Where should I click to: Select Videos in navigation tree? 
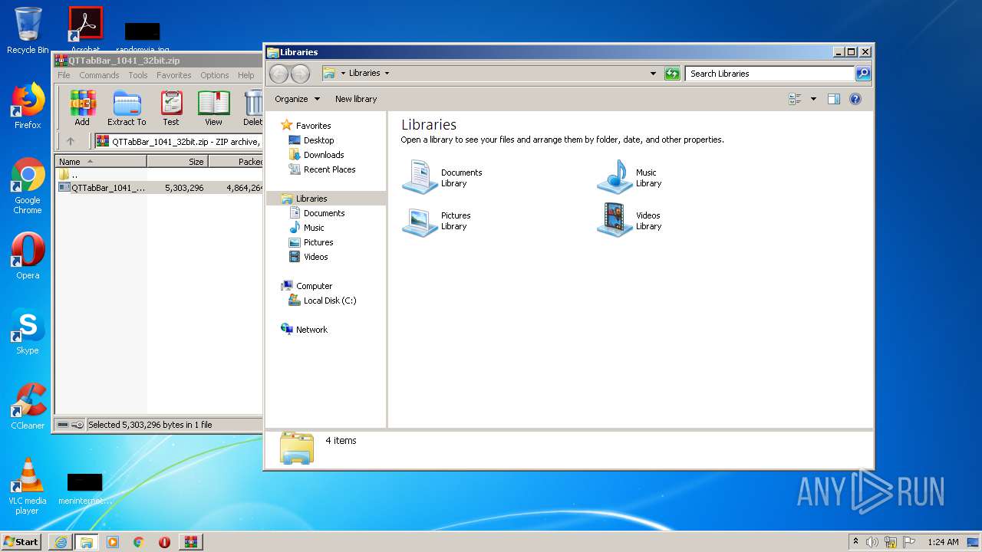pos(315,257)
